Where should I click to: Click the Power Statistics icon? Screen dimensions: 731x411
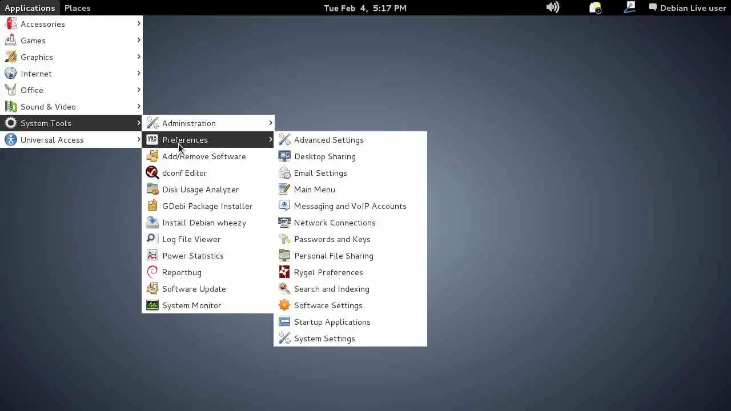click(x=152, y=256)
